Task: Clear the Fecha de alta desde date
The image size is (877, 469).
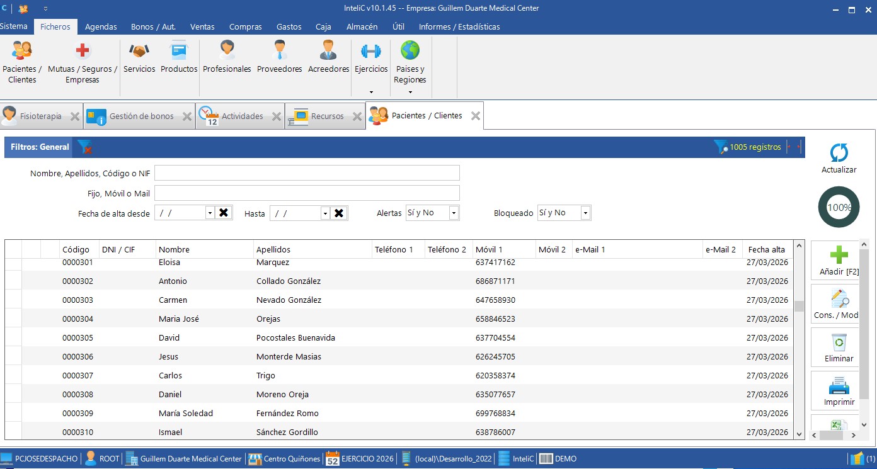Action: pos(223,213)
